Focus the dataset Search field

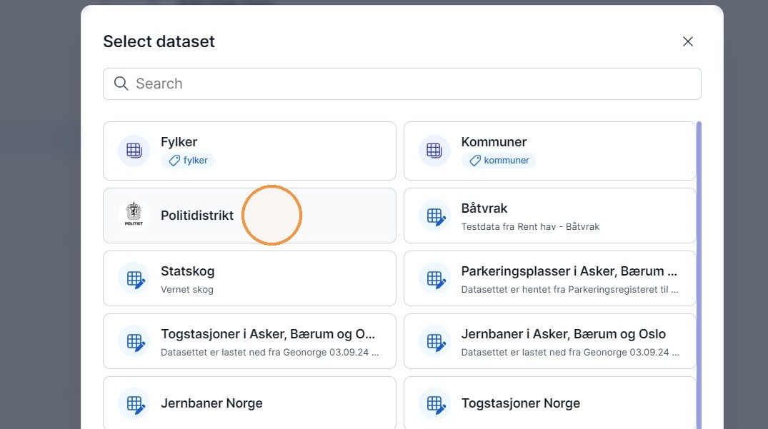click(x=402, y=84)
